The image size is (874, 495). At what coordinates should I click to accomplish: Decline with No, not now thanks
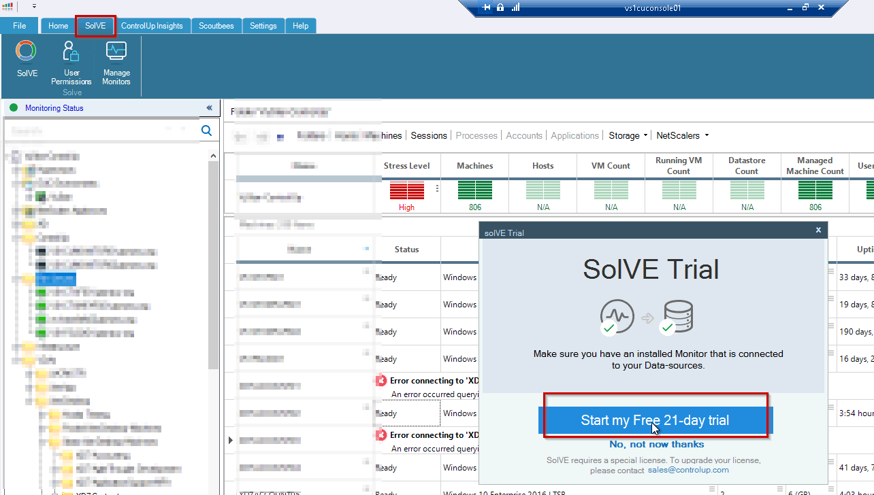click(657, 444)
